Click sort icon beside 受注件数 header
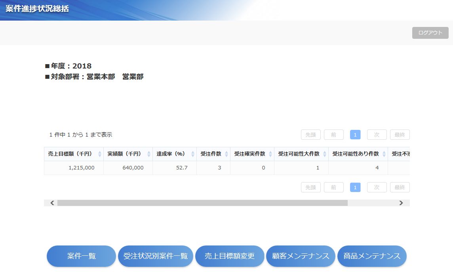The width and height of the screenshot is (453, 272). click(x=226, y=154)
